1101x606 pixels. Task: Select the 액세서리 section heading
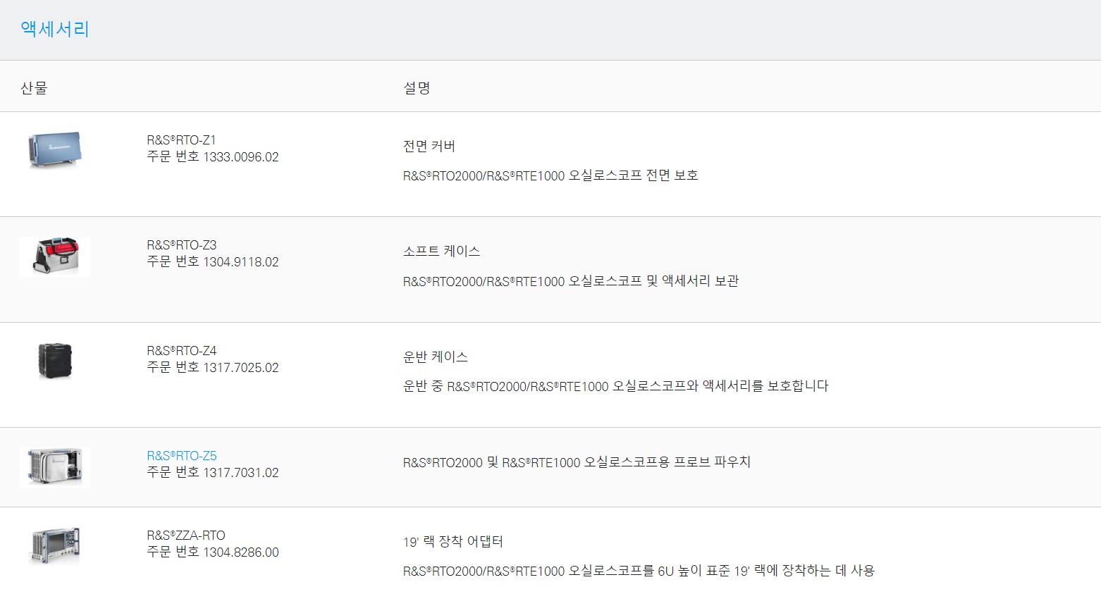pos(55,29)
